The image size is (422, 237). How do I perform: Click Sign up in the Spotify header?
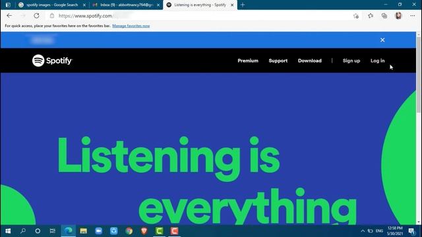click(x=351, y=61)
